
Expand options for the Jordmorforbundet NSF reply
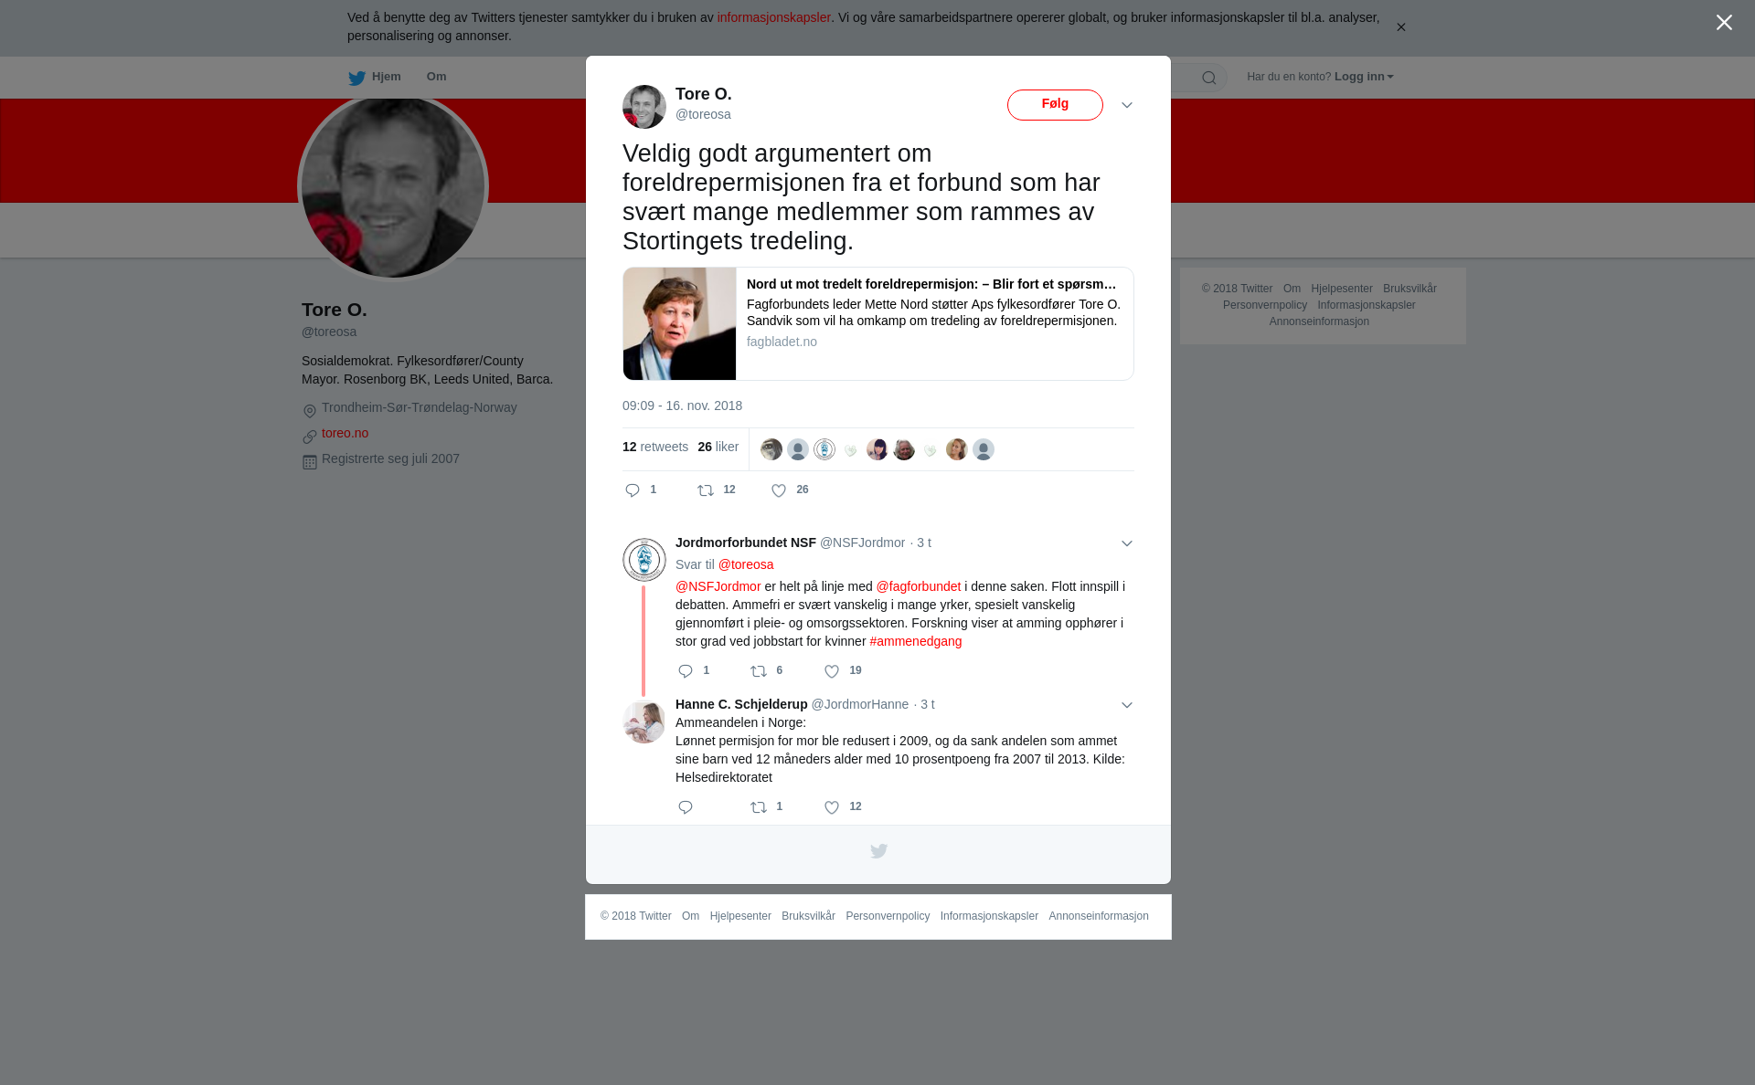(x=1127, y=543)
